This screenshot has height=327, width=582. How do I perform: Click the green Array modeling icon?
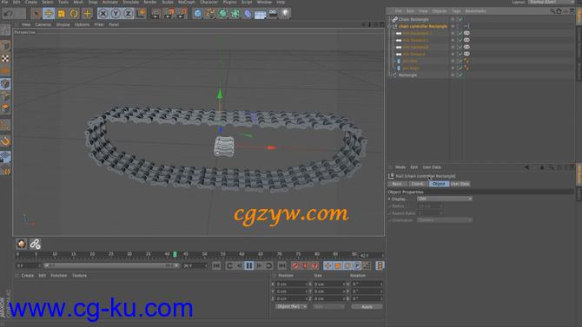coord(235,14)
